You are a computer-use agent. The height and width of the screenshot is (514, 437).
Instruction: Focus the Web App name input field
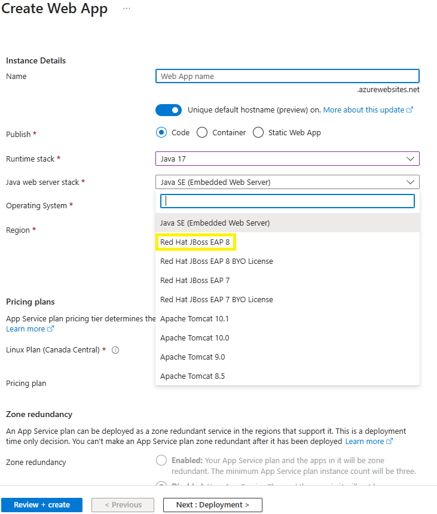(x=288, y=77)
